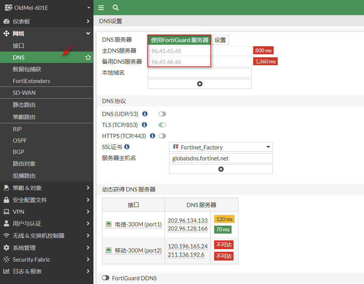Click info icon next to HTTPS (TCP/443)
Viewport: 364px width, 284px height.
[x=152, y=136]
